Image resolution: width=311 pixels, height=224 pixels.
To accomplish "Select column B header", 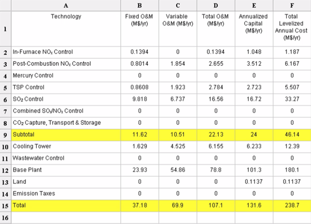I will pos(139,6).
